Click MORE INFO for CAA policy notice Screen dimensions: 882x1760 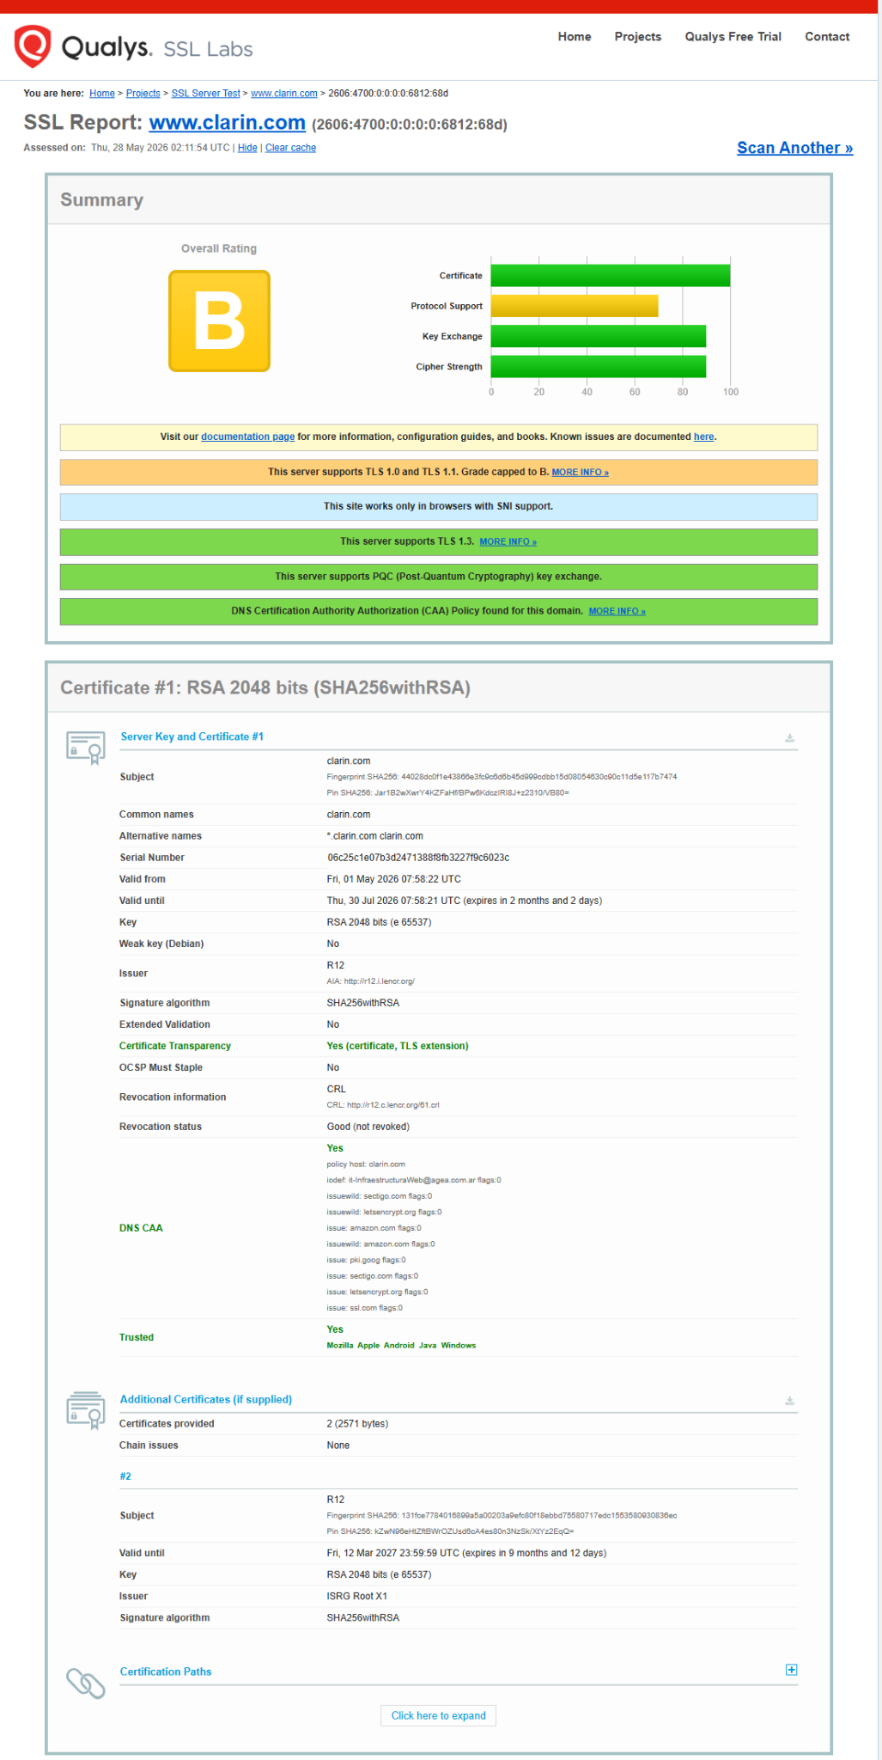tap(617, 612)
